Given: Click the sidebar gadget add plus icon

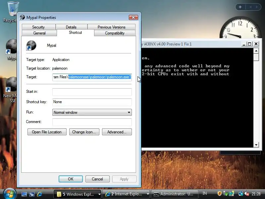Looking at the screenshot, I should [x=240, y=7].
